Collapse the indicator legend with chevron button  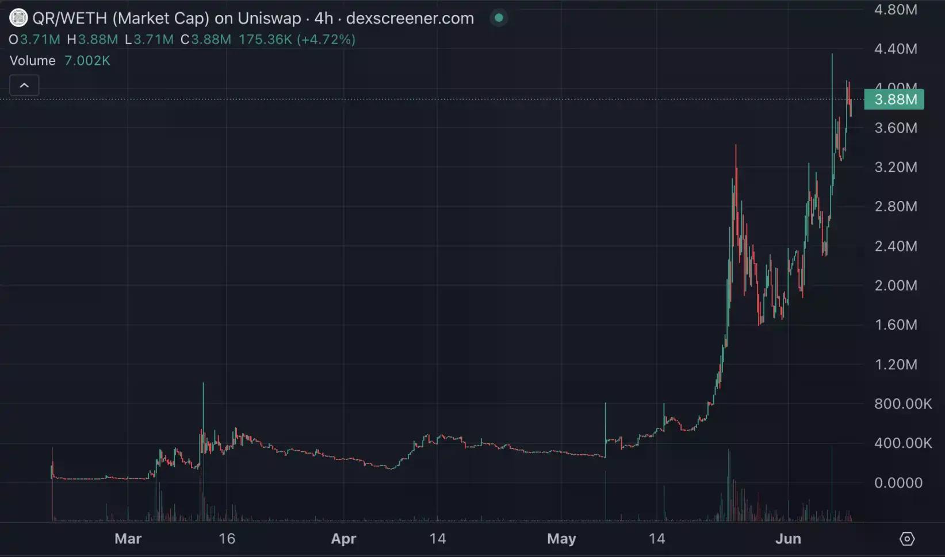pos(24,86)
